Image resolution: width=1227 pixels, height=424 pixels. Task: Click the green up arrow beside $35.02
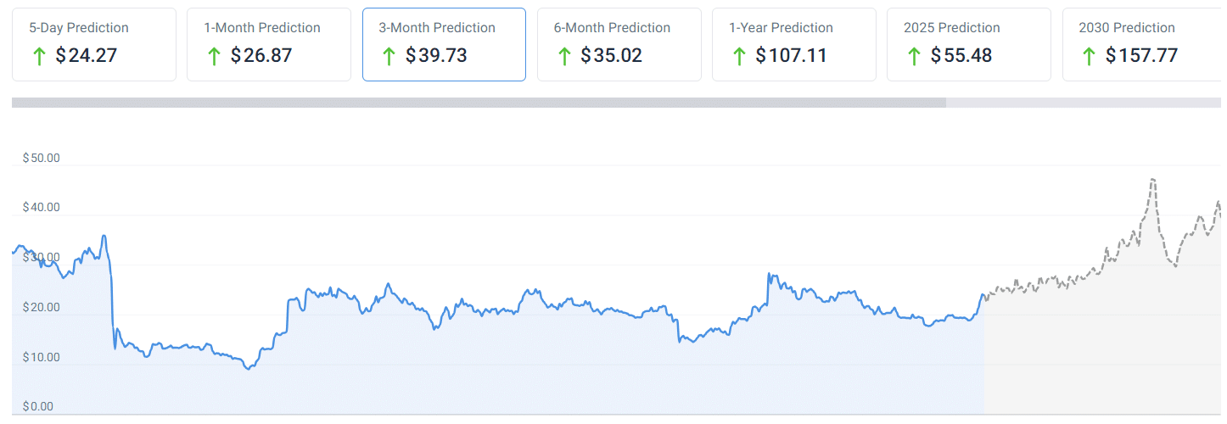coord(564,57)
